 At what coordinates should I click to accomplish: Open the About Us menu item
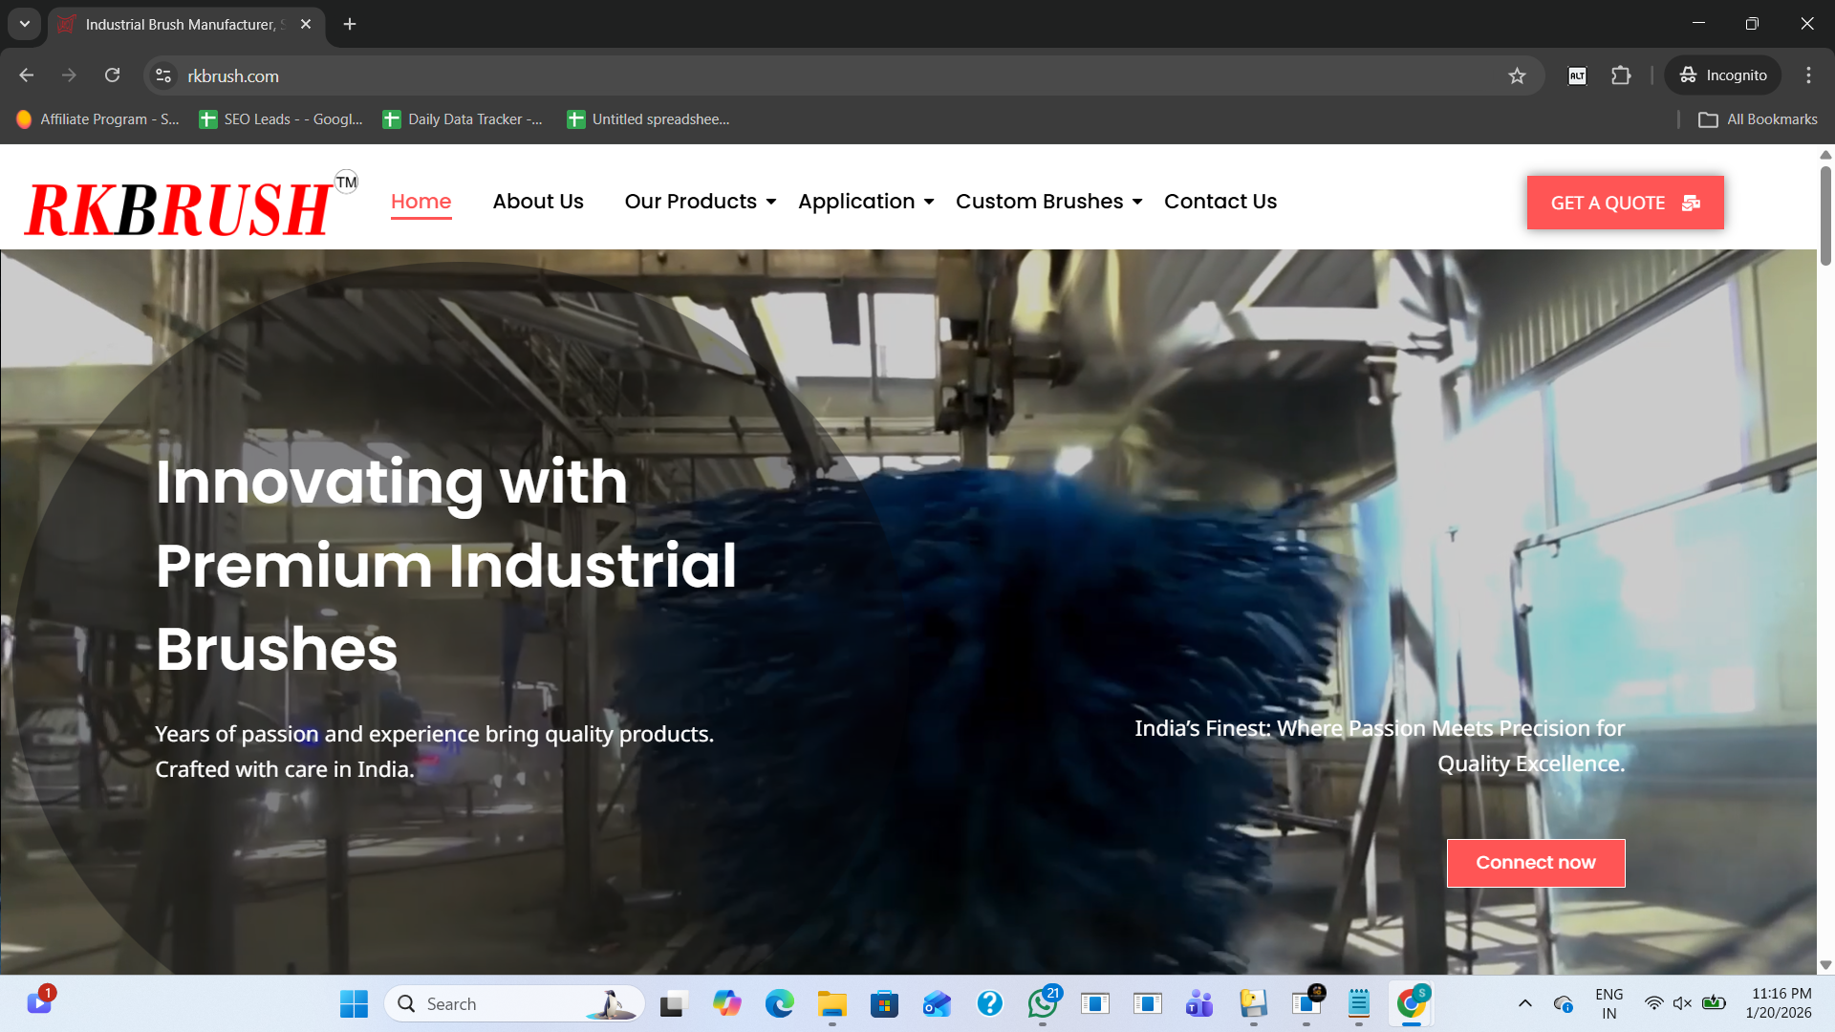538,202
